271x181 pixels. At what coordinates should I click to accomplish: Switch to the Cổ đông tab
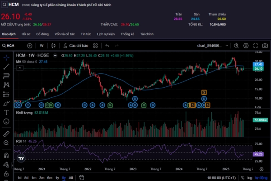[x=42, y=34]
